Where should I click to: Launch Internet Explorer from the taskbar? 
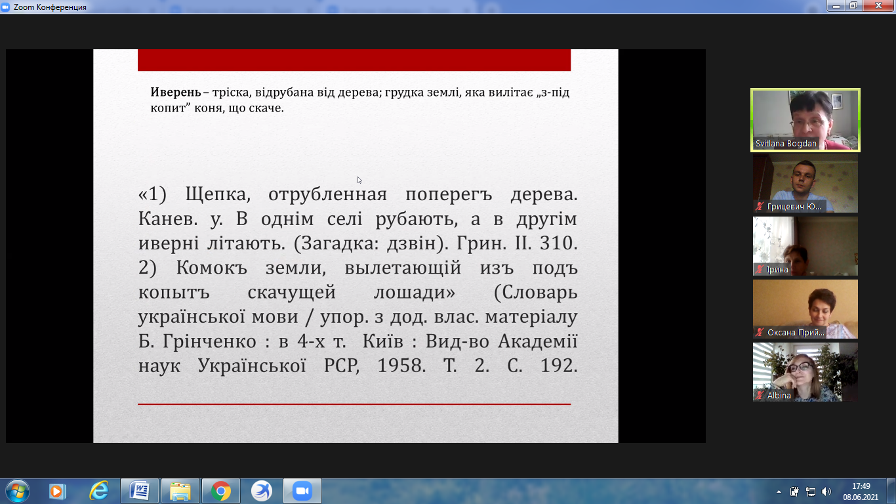click(99, 491)
